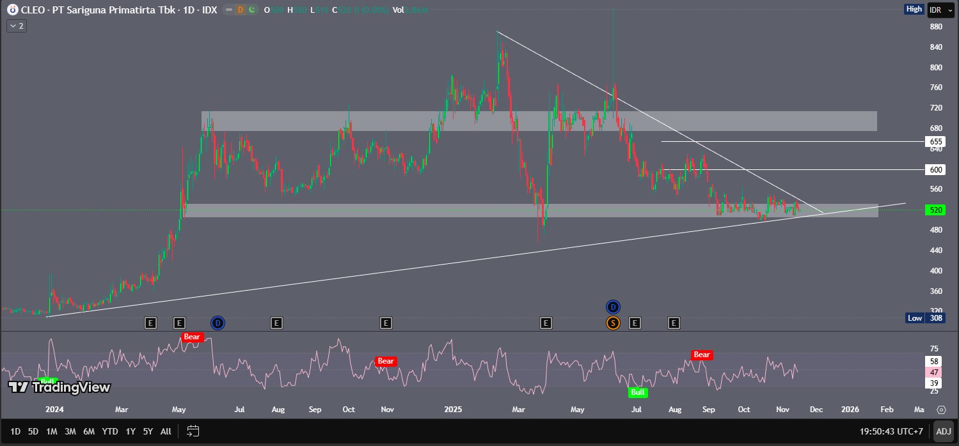Click the blue D dividend marker in mid-2024
959x446 pixels.
pyautogui.click(x=218, y=323)
